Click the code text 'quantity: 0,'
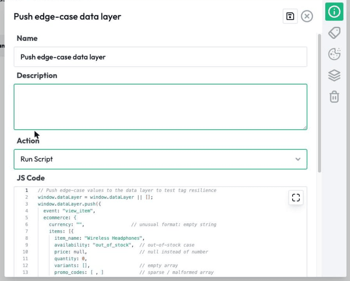Viewport: 350px width, 281px height. point(70,259)
